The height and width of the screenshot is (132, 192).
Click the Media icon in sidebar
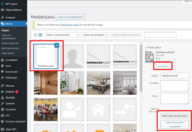(3, 24)
